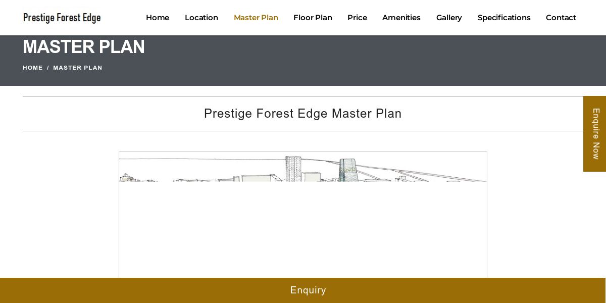Click the master plan sketch image
This screenshot has height=303, width=606.
click(303, 215)
